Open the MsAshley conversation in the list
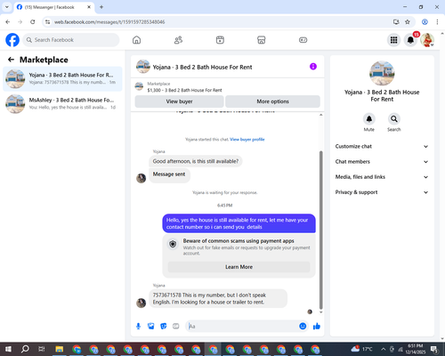The width and height of the screenshot is (445, 356). [62, 104]
